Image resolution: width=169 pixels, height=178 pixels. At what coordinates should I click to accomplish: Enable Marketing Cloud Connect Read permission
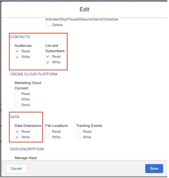tap(17, 94)
